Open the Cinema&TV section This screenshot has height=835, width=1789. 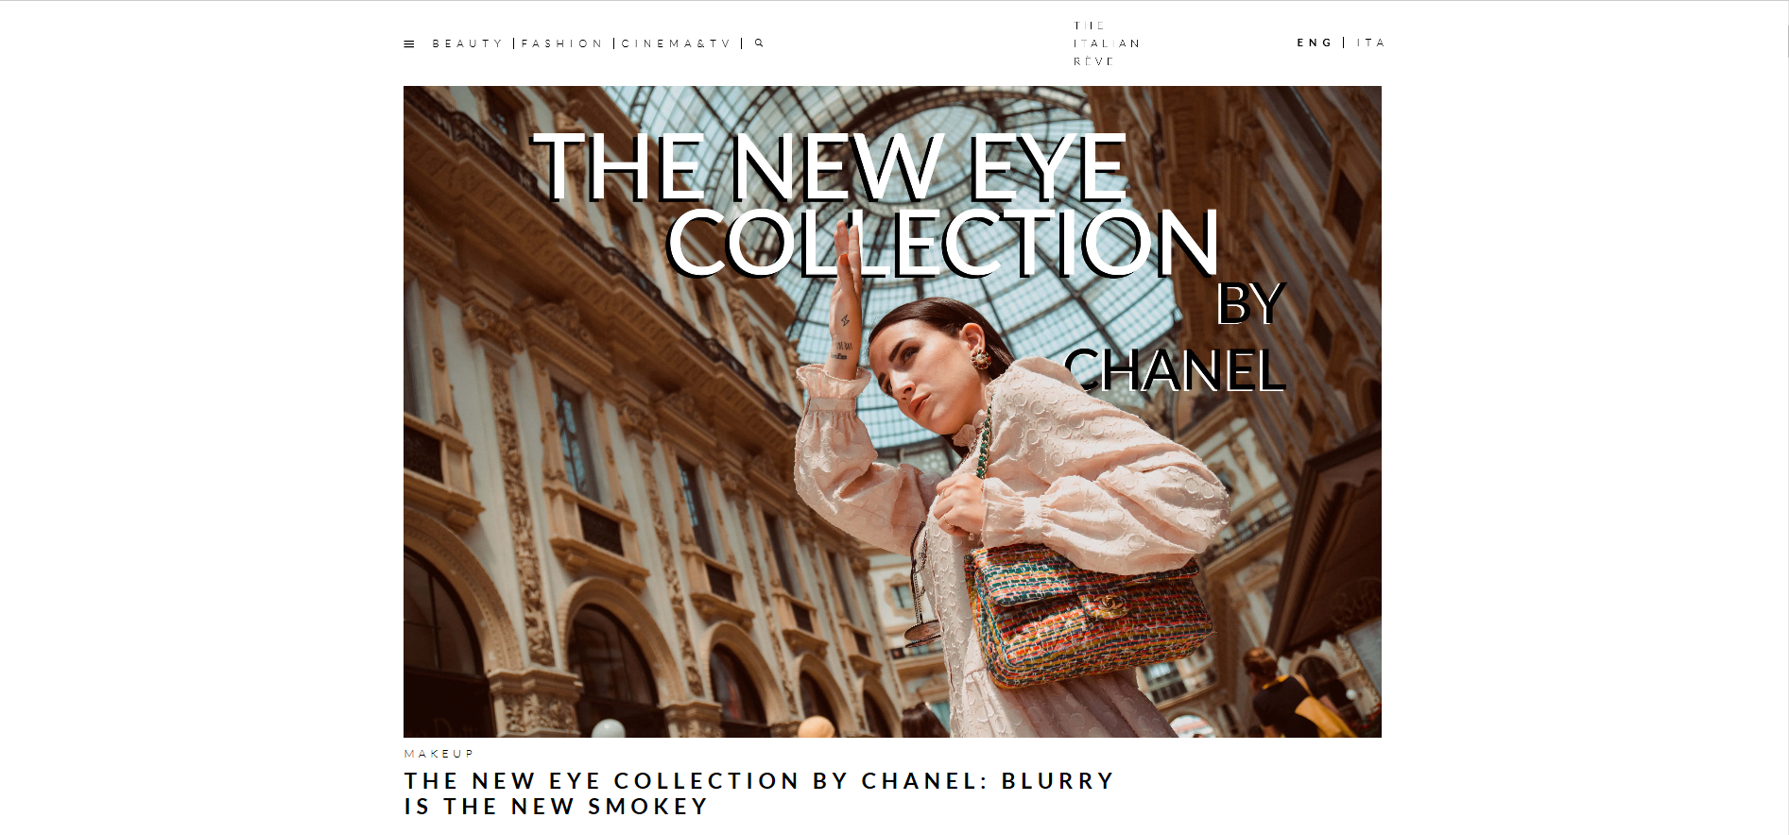[677, 43]
